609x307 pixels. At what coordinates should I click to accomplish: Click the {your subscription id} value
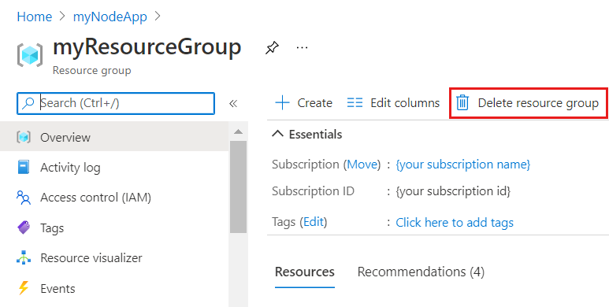[453, 191]
